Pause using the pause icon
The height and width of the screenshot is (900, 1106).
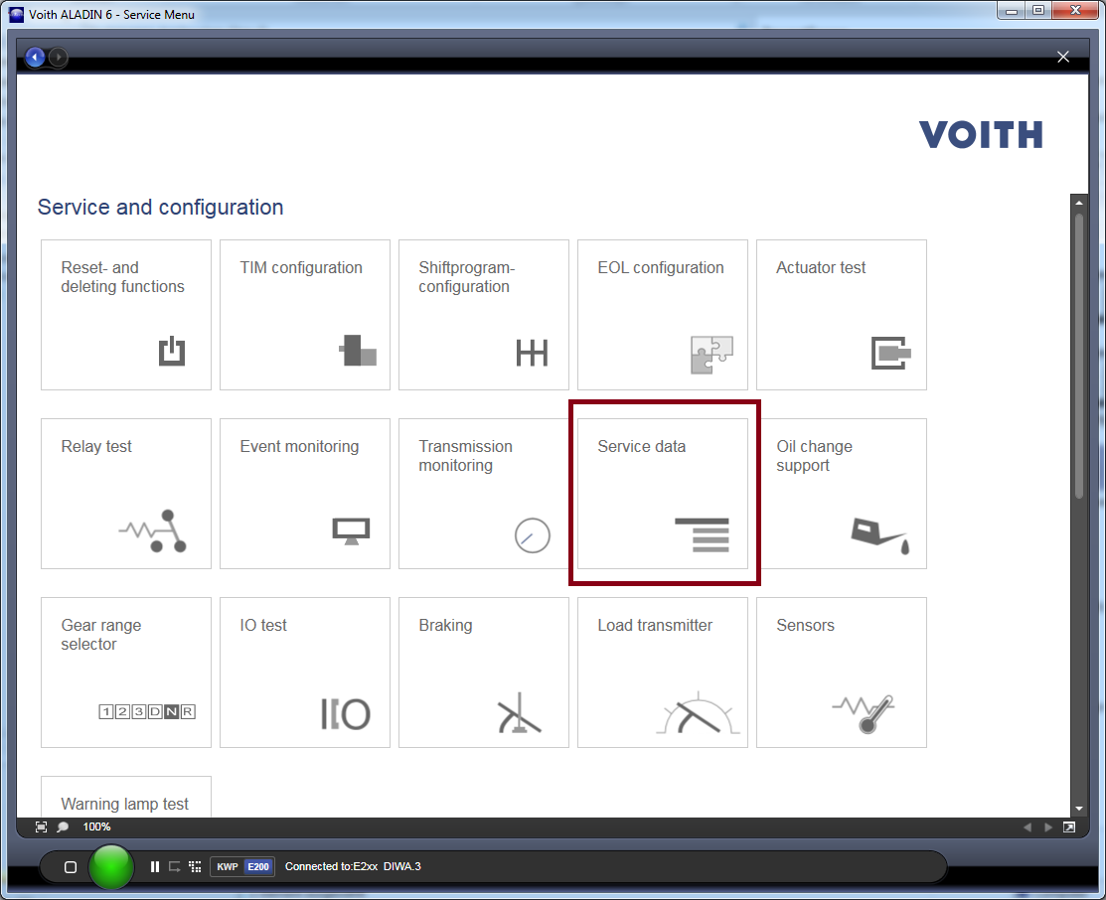tap(154, 867)
